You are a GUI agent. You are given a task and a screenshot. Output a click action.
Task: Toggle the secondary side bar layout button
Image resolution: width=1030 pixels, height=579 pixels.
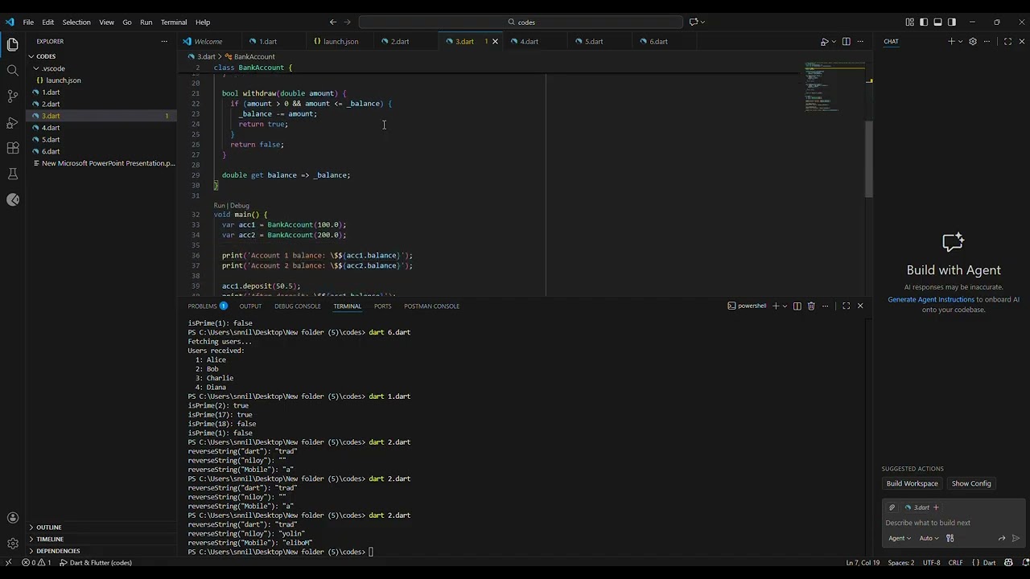click(x=952, y=22)
